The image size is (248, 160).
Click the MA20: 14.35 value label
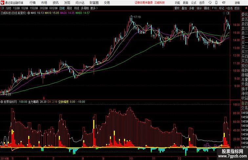[x=67, y=13]
